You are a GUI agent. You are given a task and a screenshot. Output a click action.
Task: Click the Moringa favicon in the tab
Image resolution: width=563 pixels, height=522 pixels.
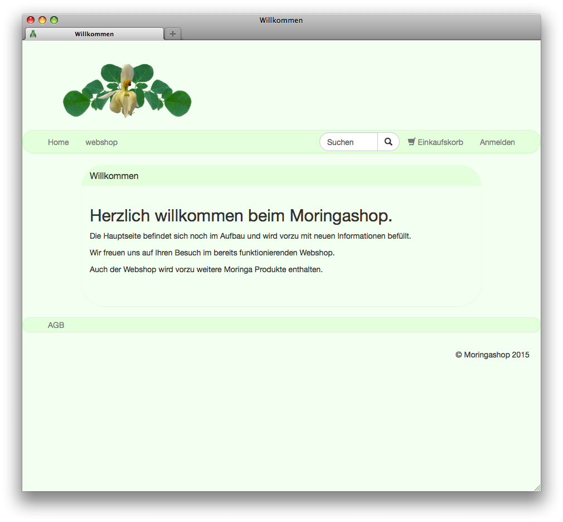click(x=33, y=34)
